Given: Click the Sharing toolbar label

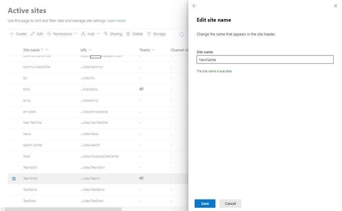Looking at the screenshot, I should pos(116,34).
